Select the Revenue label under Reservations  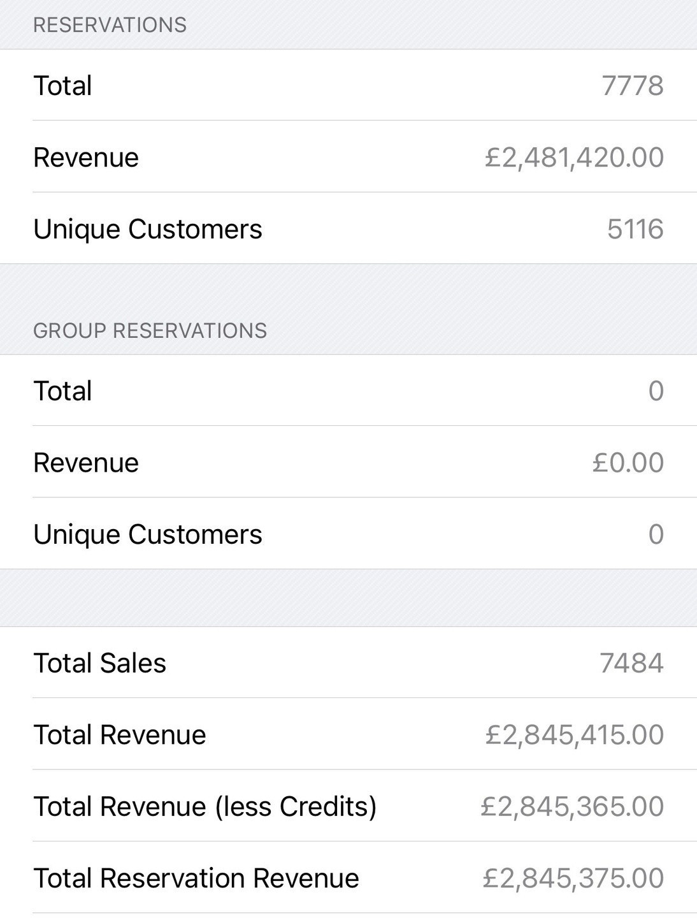(x=86, y=157)
